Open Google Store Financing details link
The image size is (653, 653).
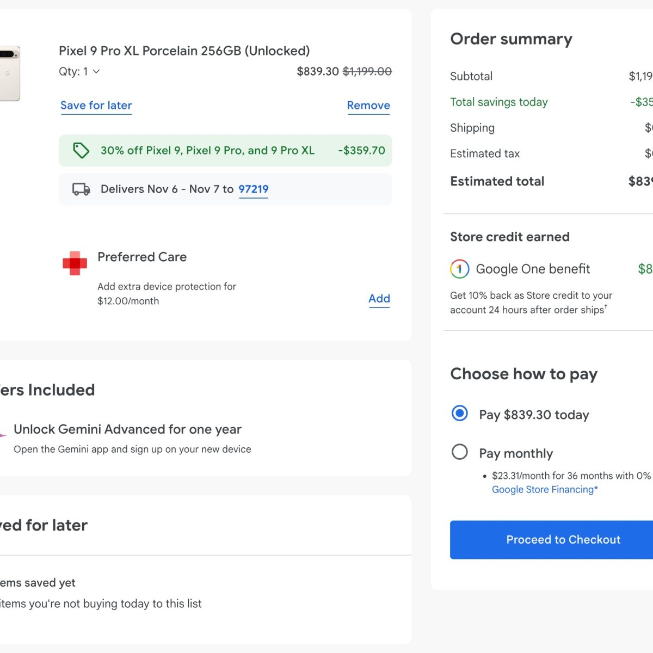coord(545,490)
